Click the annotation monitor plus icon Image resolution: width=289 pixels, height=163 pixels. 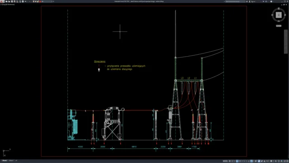tap(276, 161)
